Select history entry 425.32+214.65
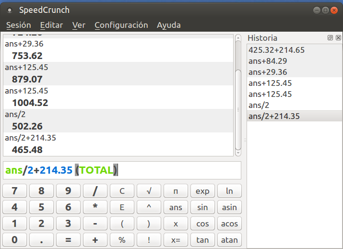The height and width of the screenshot is (249, 343). click(295, 50)
